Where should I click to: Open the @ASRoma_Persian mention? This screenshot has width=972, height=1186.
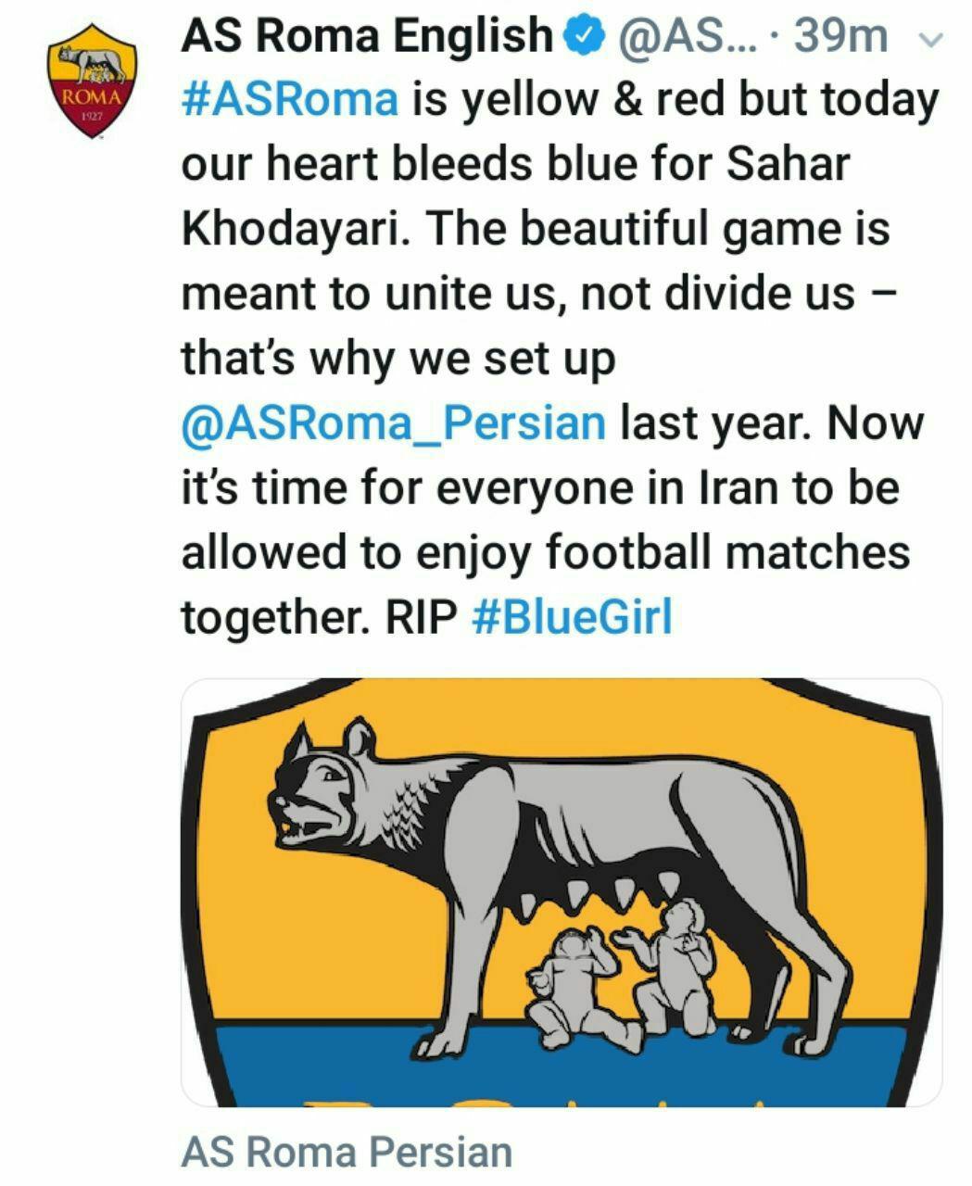(x=394, y=423)
